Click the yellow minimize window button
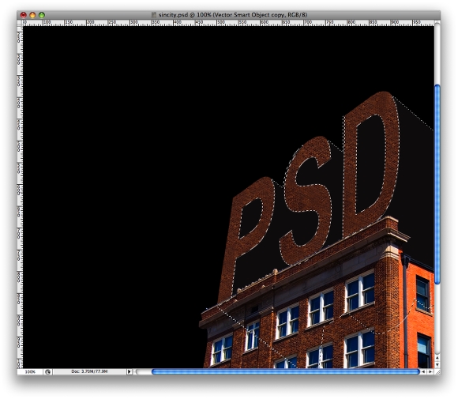 coord(32,15)
